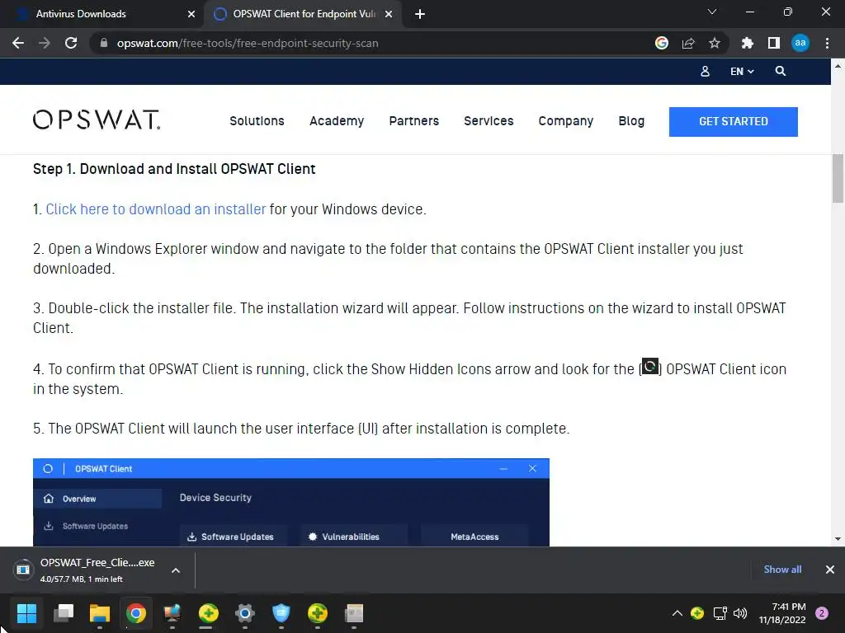Click the scrollbar up arrow
Image resolution: width=845 pixels, height=633 pixels.
click(838, 66)
